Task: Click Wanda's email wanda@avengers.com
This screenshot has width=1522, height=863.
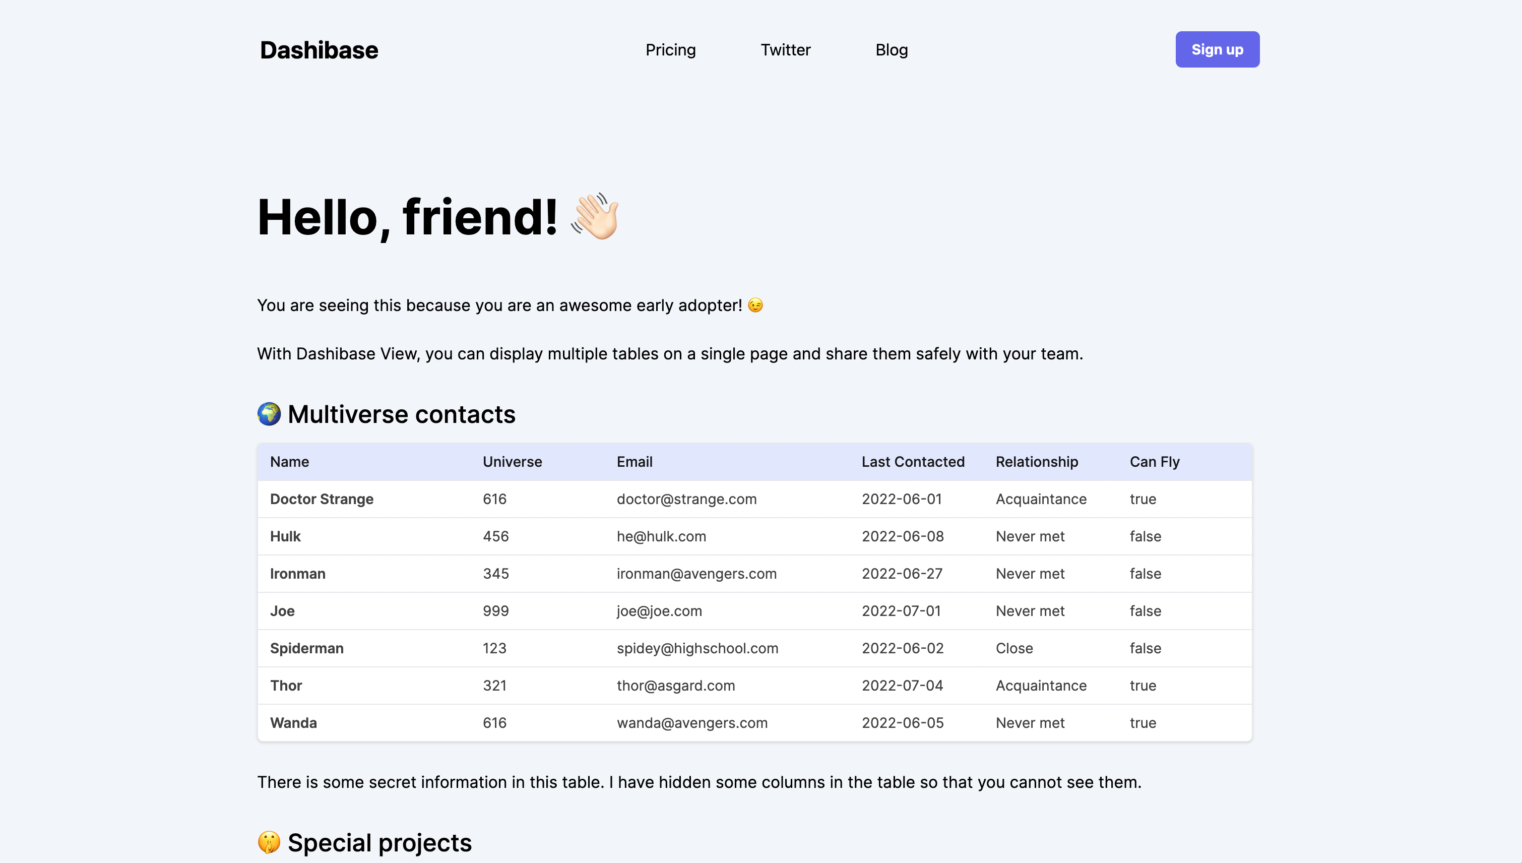Action: tap(692, 723)
